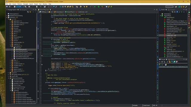The image size is (191, 107).
Task: Click Remove All Terminated Launches icon
Action: pos(164,62)
